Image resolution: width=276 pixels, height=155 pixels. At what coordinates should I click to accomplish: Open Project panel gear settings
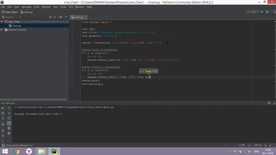(61, 17)
